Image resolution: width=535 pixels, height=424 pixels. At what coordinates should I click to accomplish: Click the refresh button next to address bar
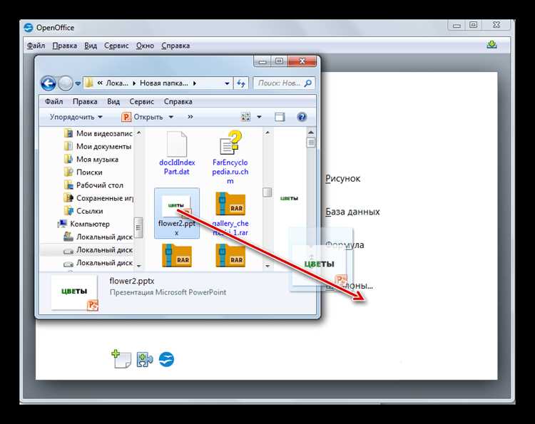coord(241,83)
